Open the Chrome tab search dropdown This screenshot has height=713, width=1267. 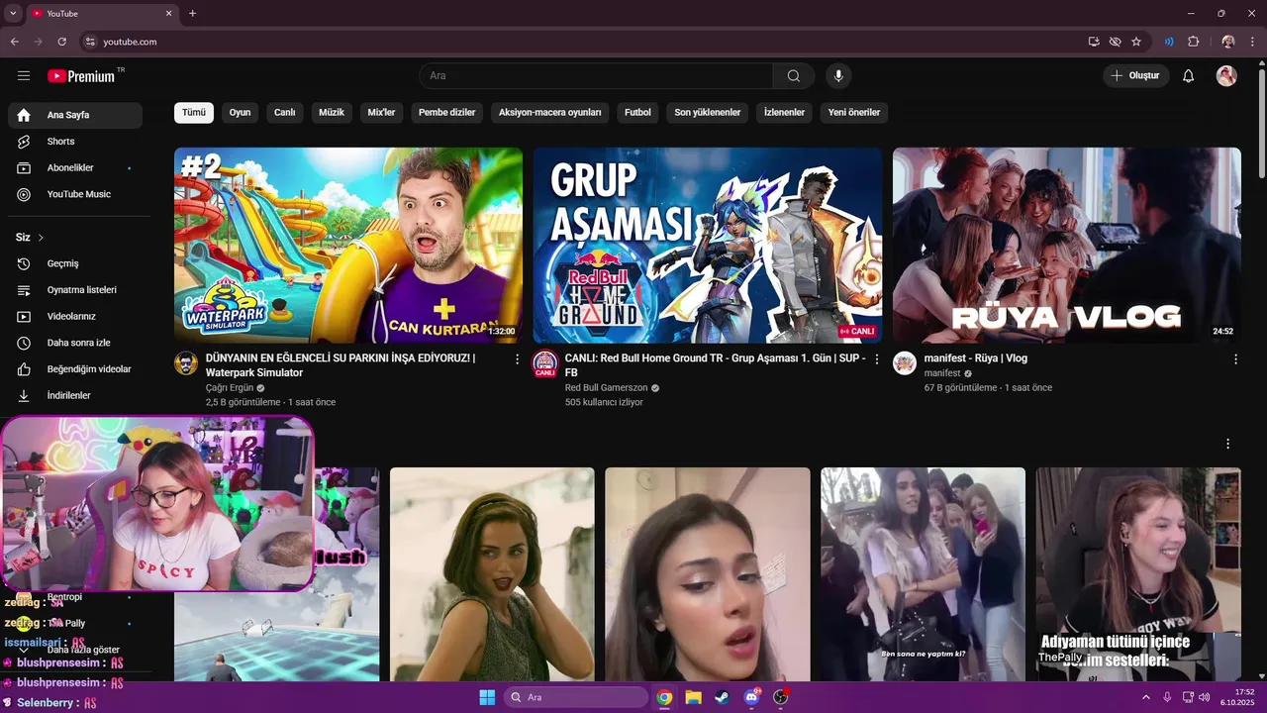[13, 13]
